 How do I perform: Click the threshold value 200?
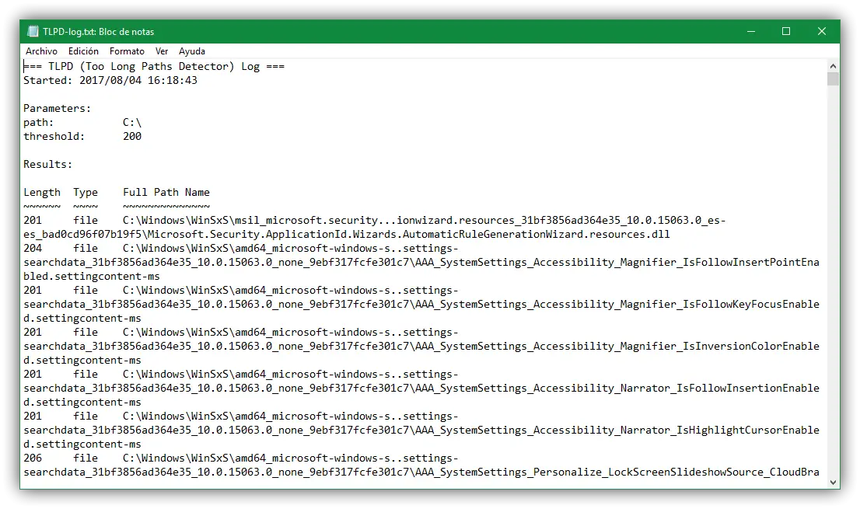132,136
